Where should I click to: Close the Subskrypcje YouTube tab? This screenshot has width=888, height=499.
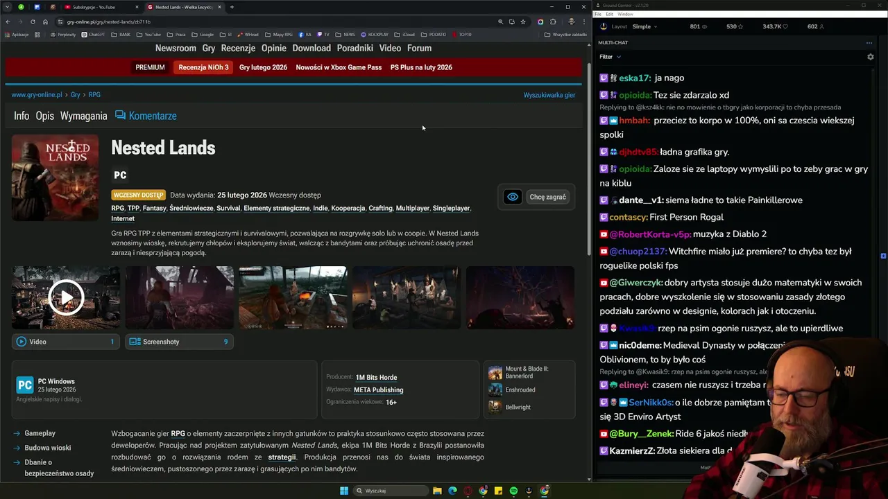point(137,7)
